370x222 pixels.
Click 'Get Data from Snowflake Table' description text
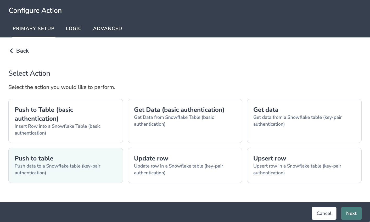174,121
